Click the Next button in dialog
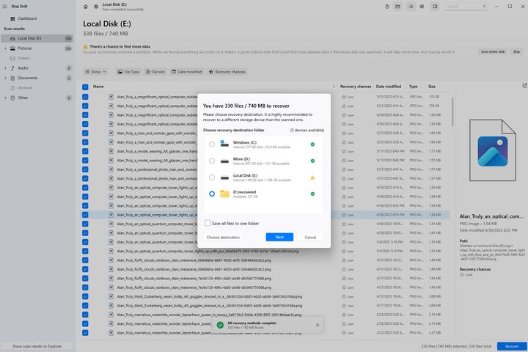This screenshot has height=352, width=528. point(279,237)
